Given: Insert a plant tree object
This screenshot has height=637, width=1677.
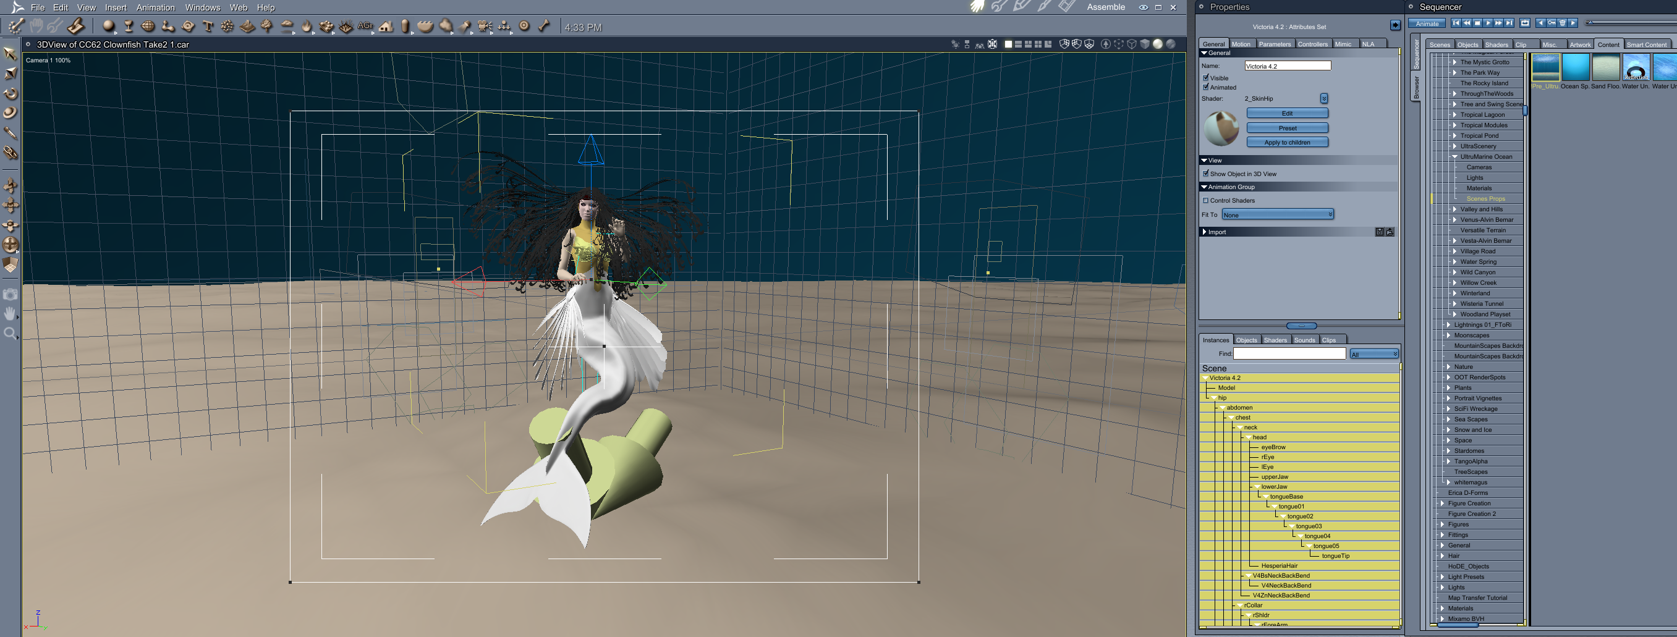Looking at the screenshot, I should point(267,26).
